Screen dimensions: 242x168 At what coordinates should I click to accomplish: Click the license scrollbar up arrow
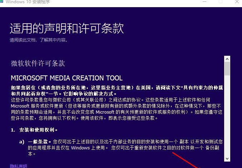point(227,59)
